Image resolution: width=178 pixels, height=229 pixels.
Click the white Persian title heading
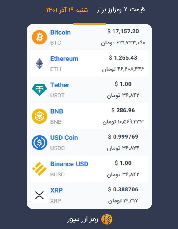tap(120, 10)
